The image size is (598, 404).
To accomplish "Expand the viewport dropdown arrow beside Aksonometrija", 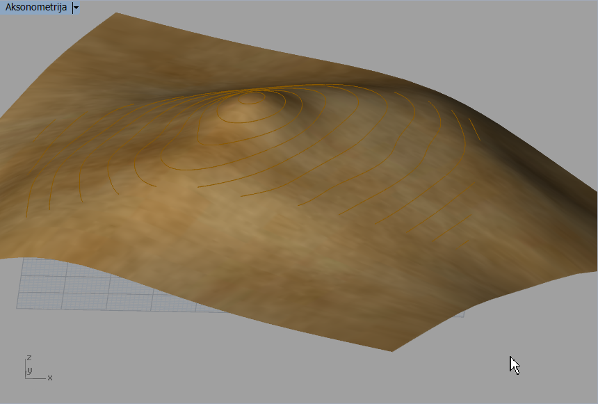I will coord(76,8).
